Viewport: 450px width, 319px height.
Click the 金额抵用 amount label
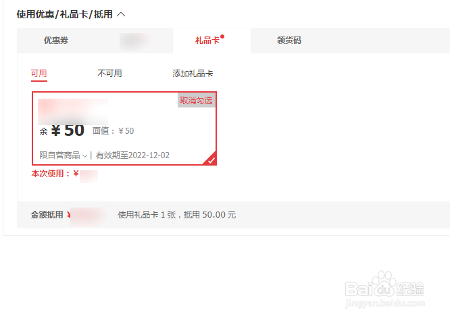point(47,215)
